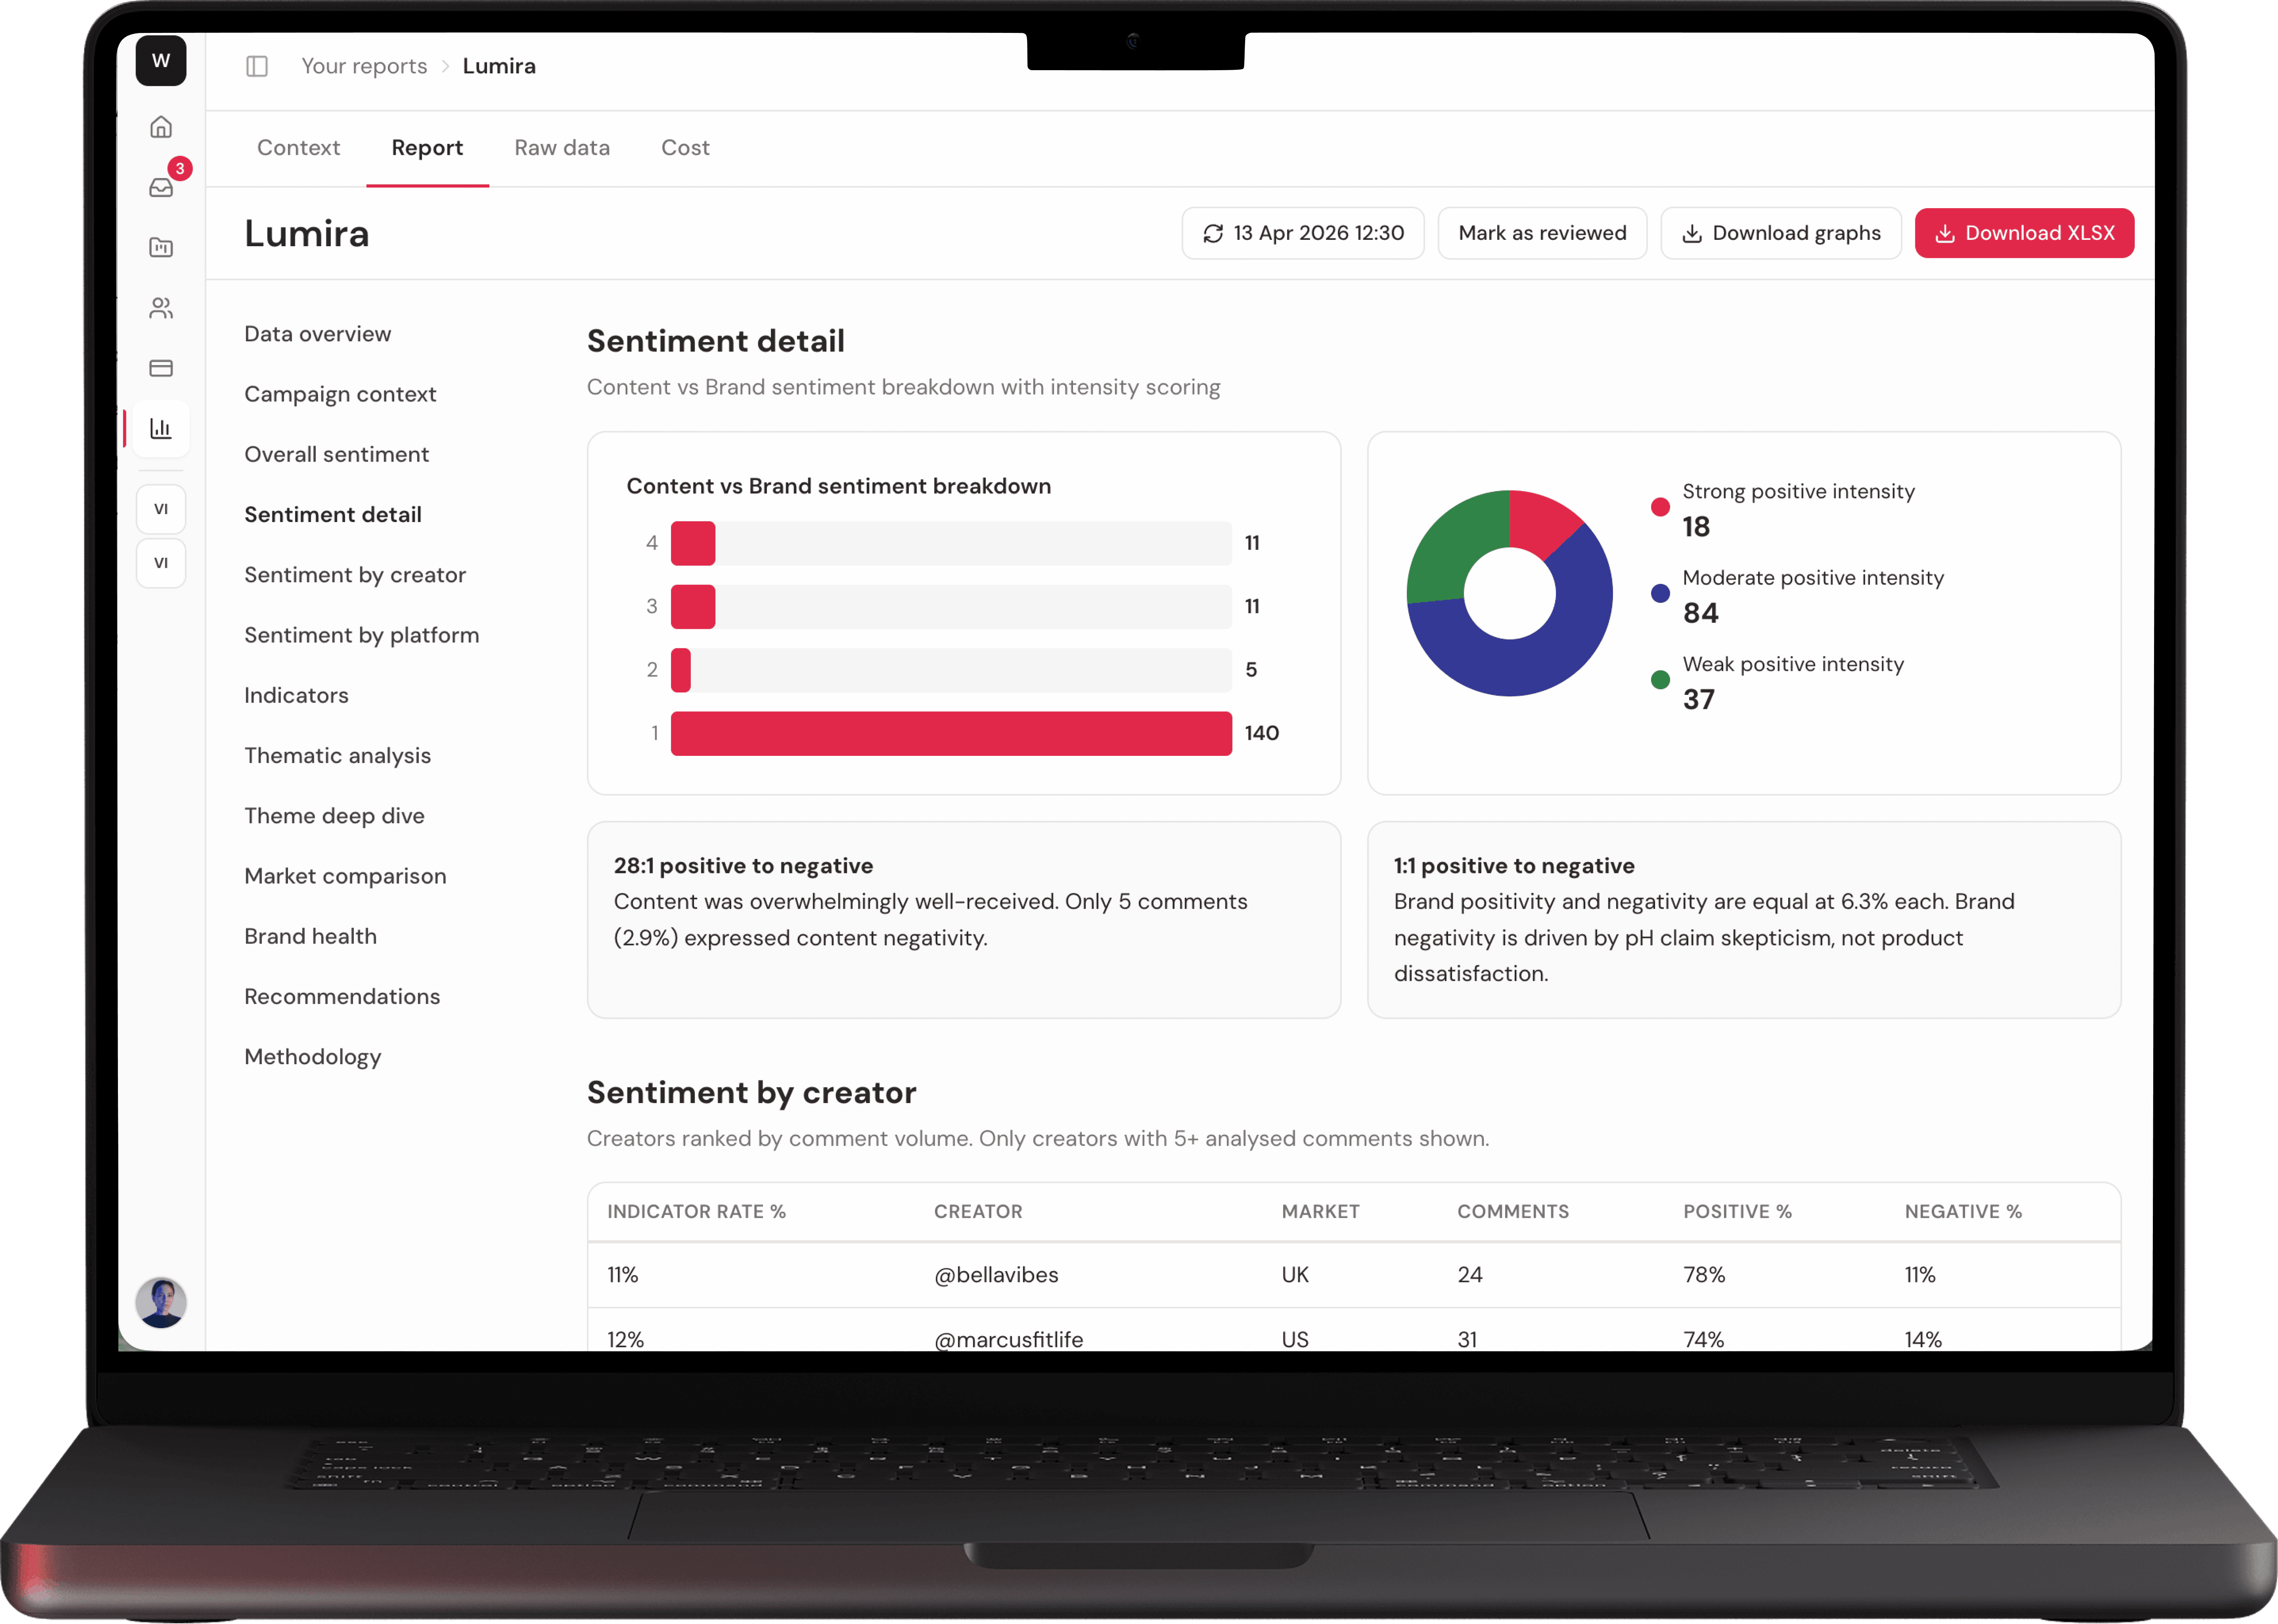The width and height of the screenshot is (2278, 1624).
Task: Select the Report tab
Action: click(x=427, y=148)
